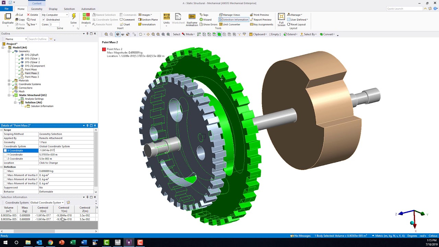Open Selection Information Coordinate System dropdown
Image resolution: width=439 pixels, height=247 pixels.
47,203
